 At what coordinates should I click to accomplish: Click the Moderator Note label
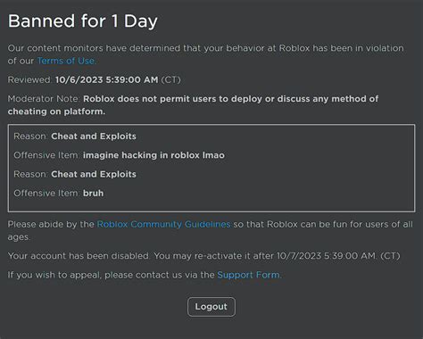pos(44,99)
